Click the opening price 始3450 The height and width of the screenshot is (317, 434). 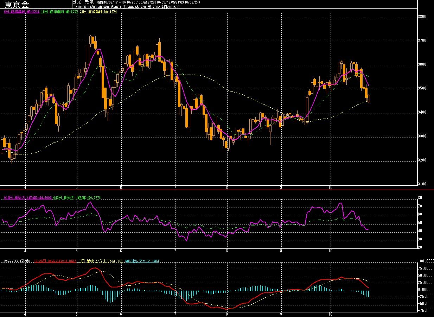tap(103, 7)
